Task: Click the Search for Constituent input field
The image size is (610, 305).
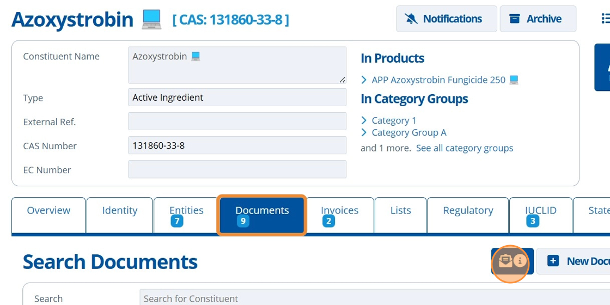Action: (x=370, y=298)
